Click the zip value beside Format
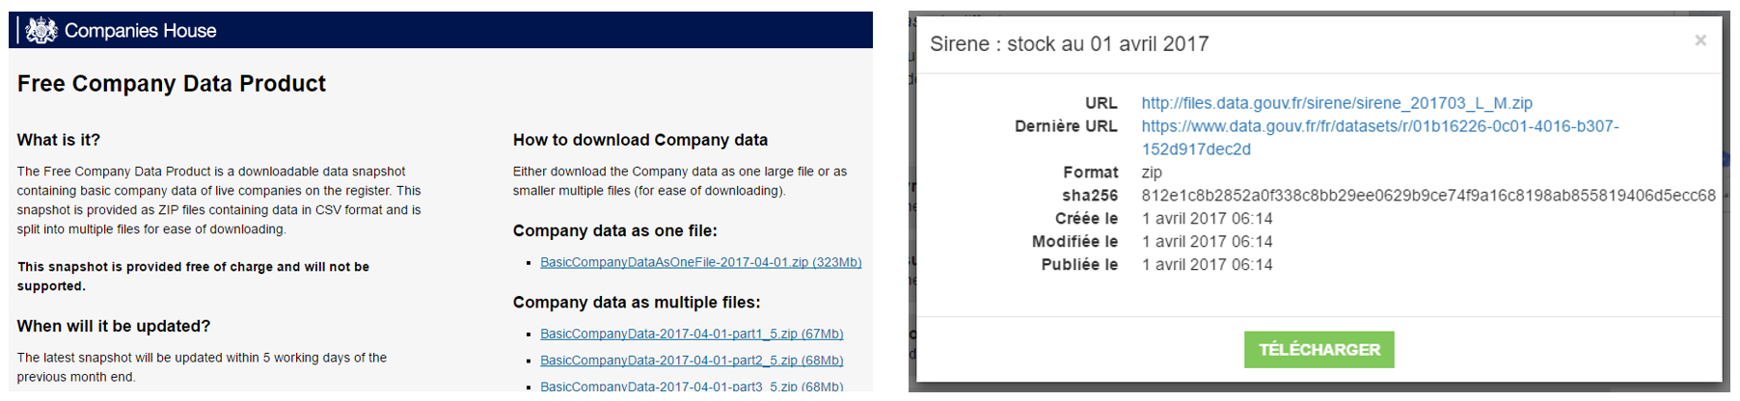The image size is (1740, 401). (1152, 173)
